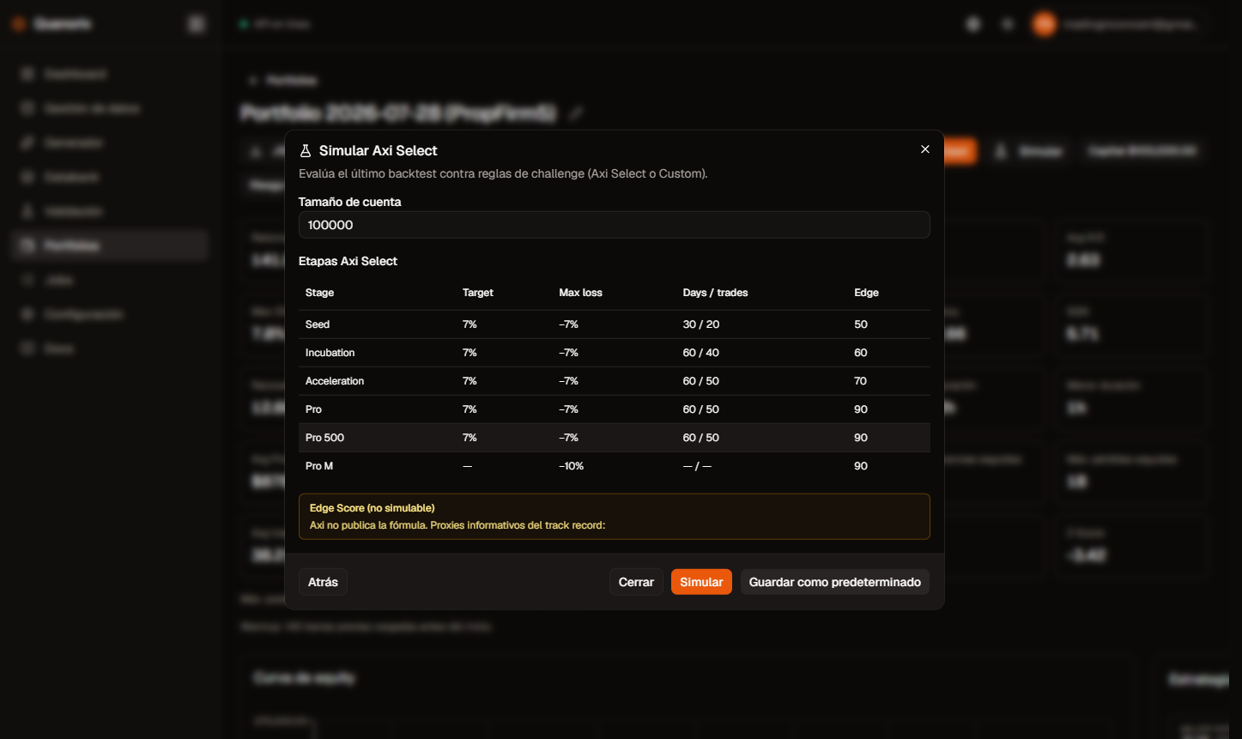Toggle the sidebar collapse icon in background page
The width and height of the screenshot is (1242, 739).
tap(197, 24)
